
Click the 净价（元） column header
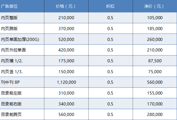155,6
